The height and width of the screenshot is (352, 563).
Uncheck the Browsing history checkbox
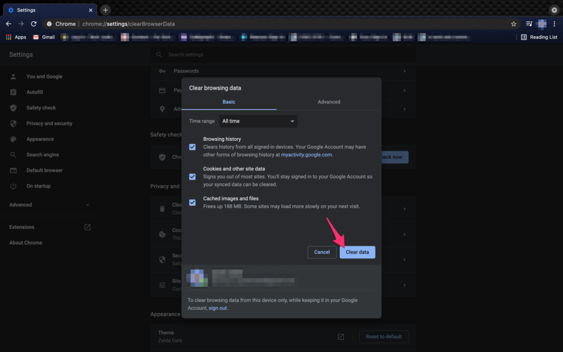click(192, 147)
